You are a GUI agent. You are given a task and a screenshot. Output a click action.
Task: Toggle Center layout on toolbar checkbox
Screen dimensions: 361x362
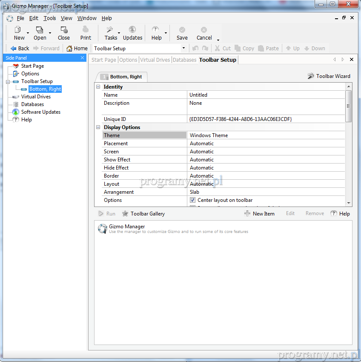click(193, 200)
